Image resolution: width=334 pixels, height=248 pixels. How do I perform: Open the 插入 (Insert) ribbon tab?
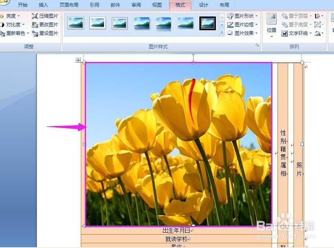pos(43,5)
